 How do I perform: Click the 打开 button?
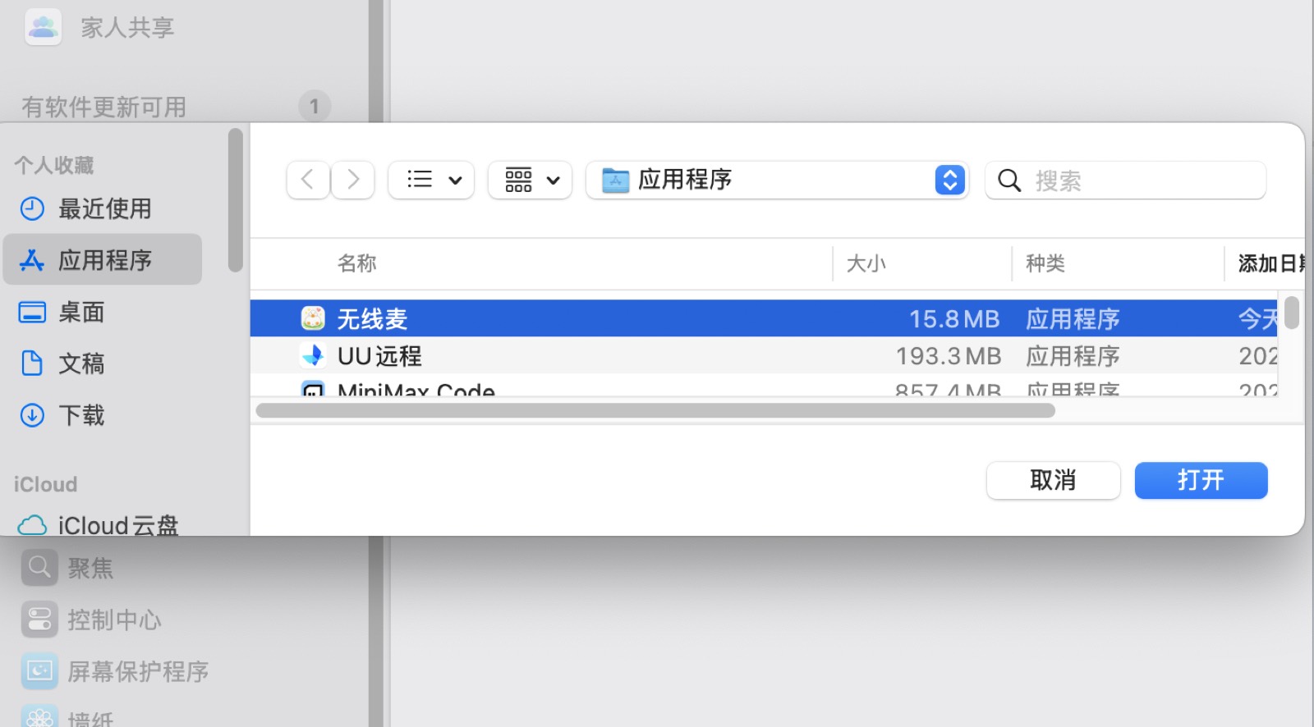(1201, 480)
